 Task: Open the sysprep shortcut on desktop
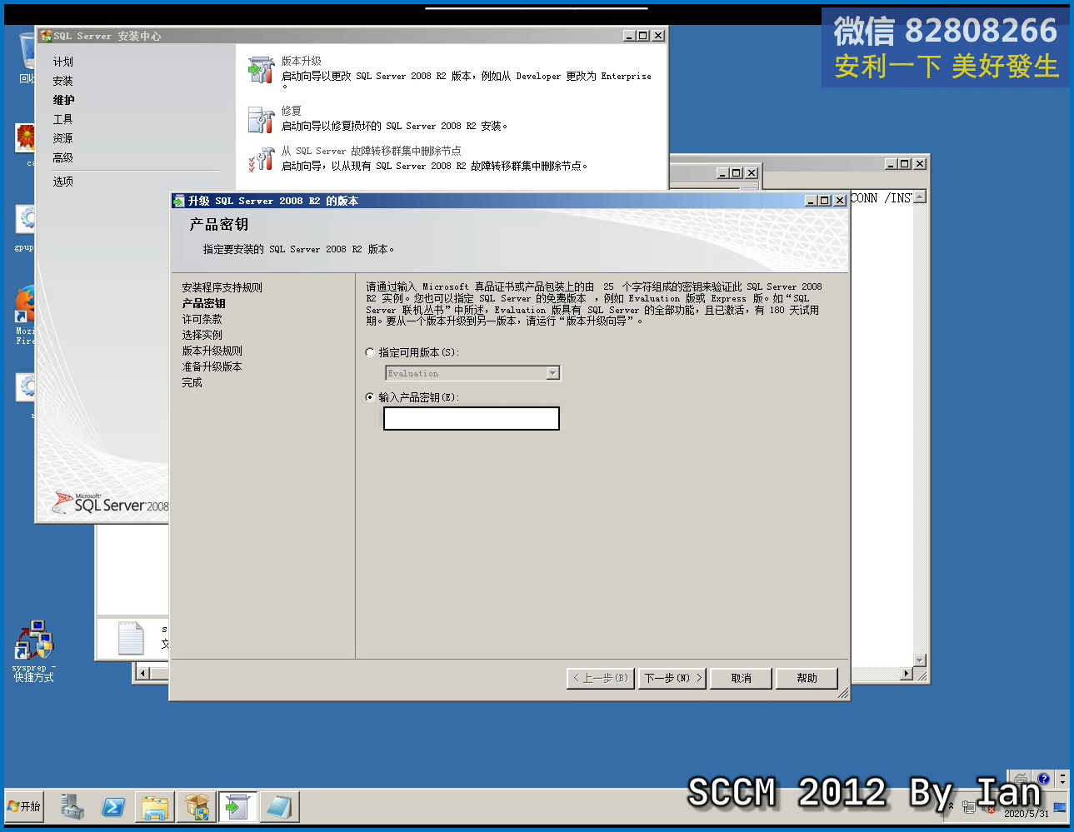[33, 651]
